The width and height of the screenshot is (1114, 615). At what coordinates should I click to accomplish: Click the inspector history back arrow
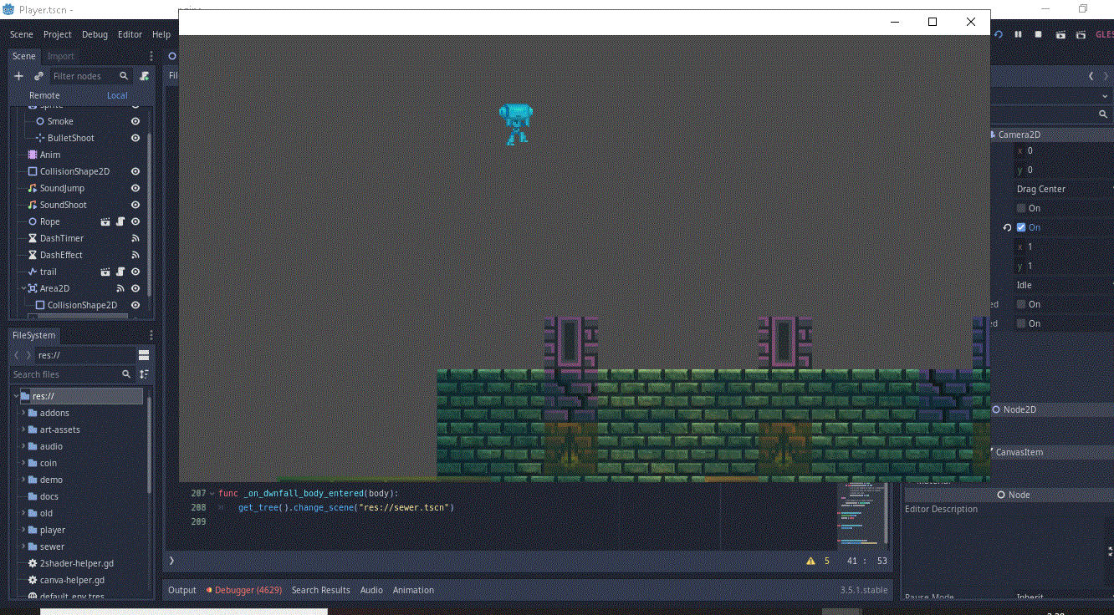pos(1091,76)
